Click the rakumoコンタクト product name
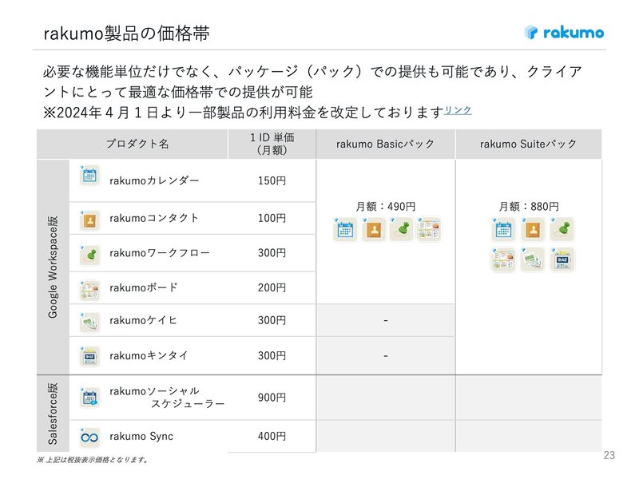 point(154,218)
